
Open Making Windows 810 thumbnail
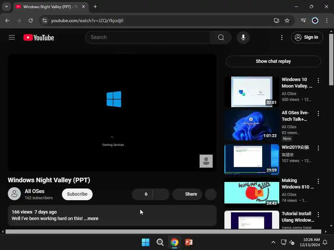tap(251, 193)
